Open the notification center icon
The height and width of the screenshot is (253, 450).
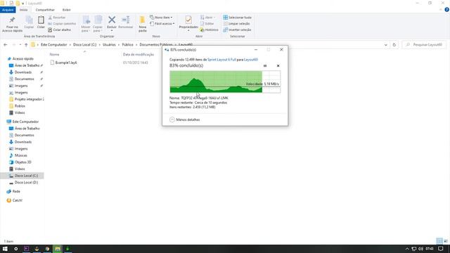pos(441,249)
